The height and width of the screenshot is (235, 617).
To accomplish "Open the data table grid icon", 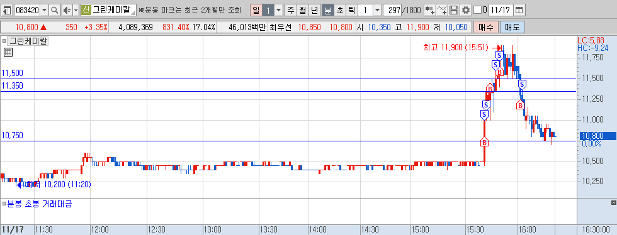I will tap(8, 52).
